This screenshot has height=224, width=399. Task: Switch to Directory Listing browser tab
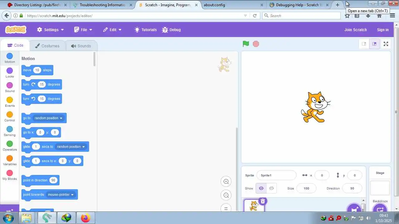pos(36,5)
